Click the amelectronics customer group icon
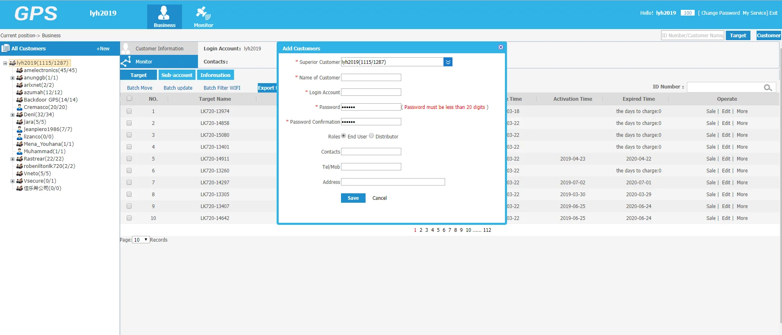 [x=19, y=70]
